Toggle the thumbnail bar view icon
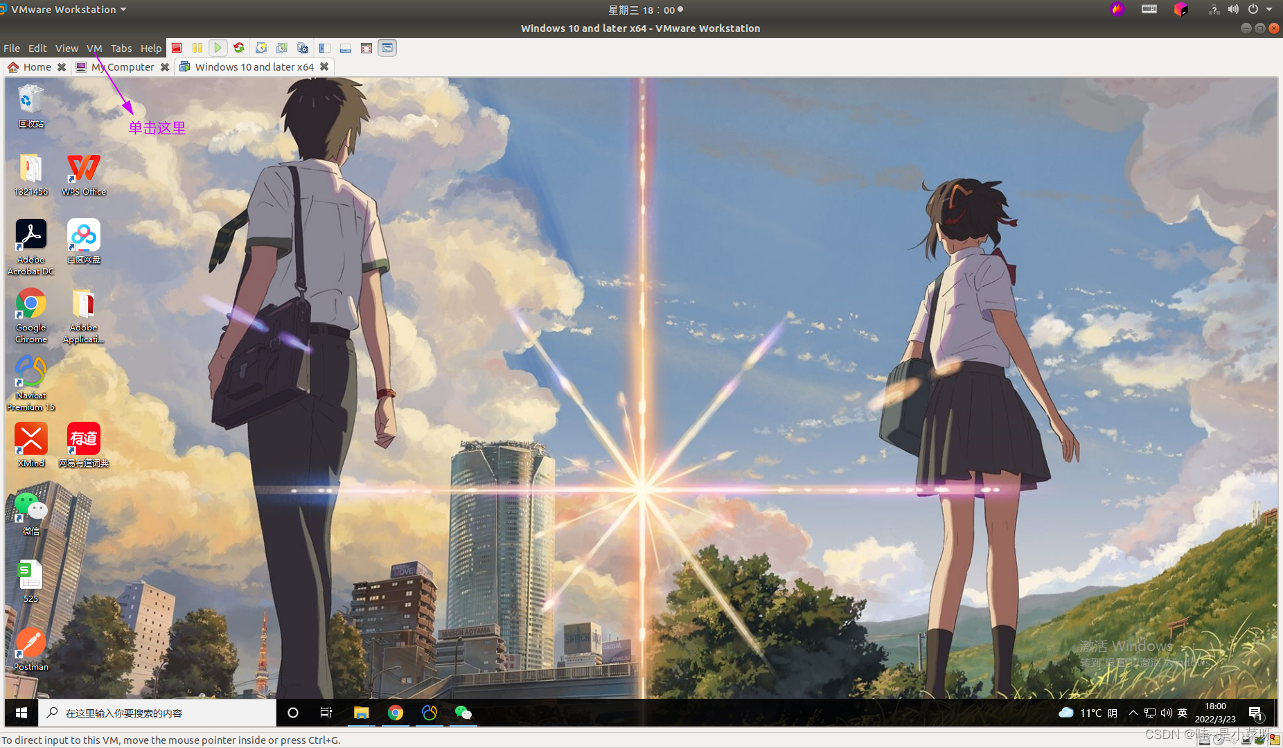This screenshot has width=1283, height=748. 346,48
